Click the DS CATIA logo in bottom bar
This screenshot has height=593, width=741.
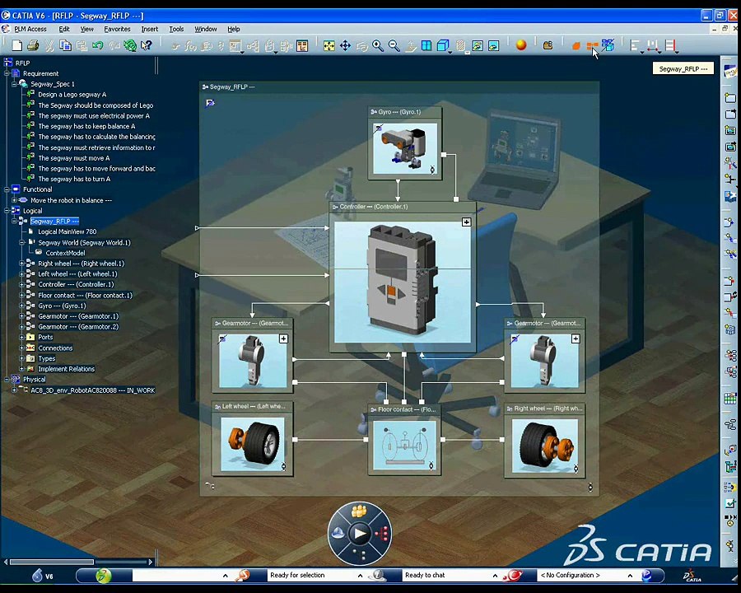tap(692, 576)
